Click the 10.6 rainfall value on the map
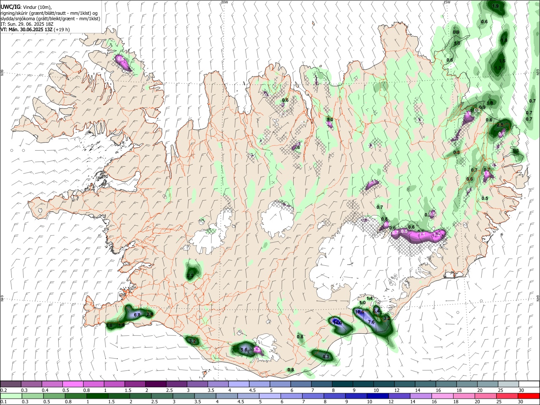The width and height of the screenshot is (540, 405). (x=360, y=312)
